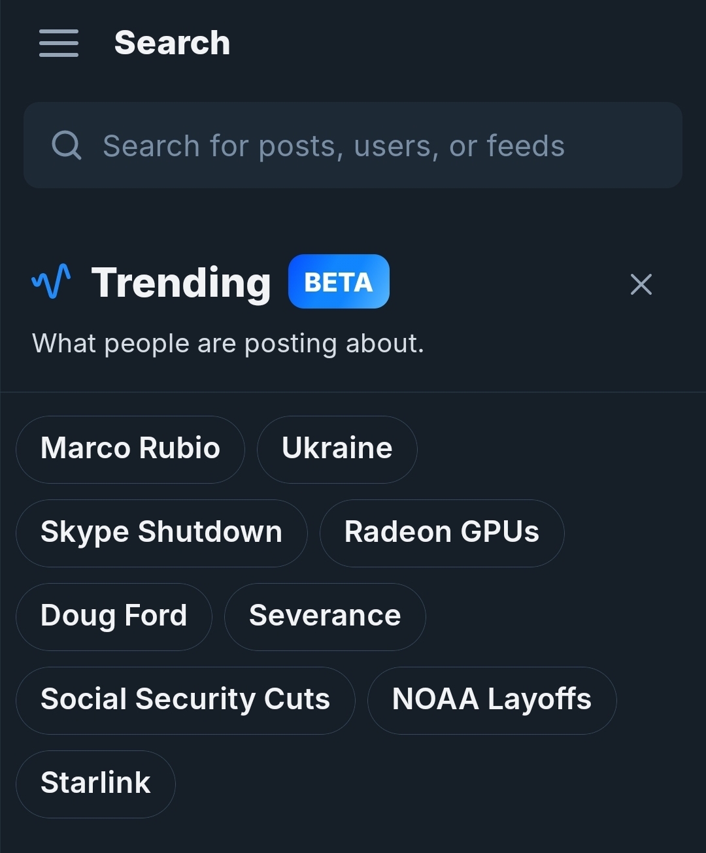Viewport: 706px width, 853px height.
Task: View the Skype Shutdown trend
Action: click(x=161, y=533)
